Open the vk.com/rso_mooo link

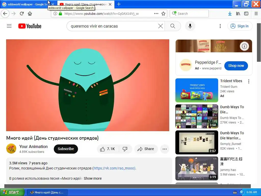coord(114,168)
